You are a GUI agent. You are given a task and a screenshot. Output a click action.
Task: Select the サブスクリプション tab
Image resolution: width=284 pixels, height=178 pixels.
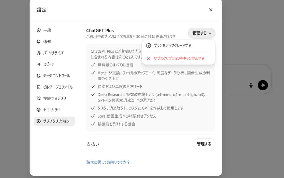click(x=55, y=121)
